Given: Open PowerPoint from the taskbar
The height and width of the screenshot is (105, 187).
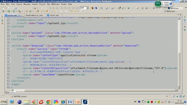Looking at the screenshot, I should pos(78,102).
